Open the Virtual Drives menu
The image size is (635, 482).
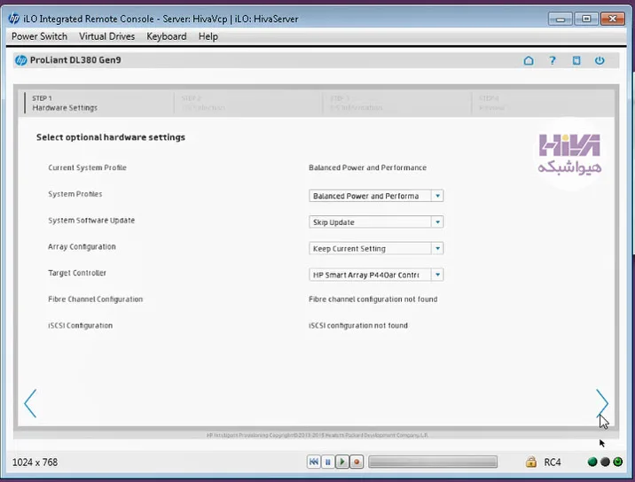click(x=107, y=36)
